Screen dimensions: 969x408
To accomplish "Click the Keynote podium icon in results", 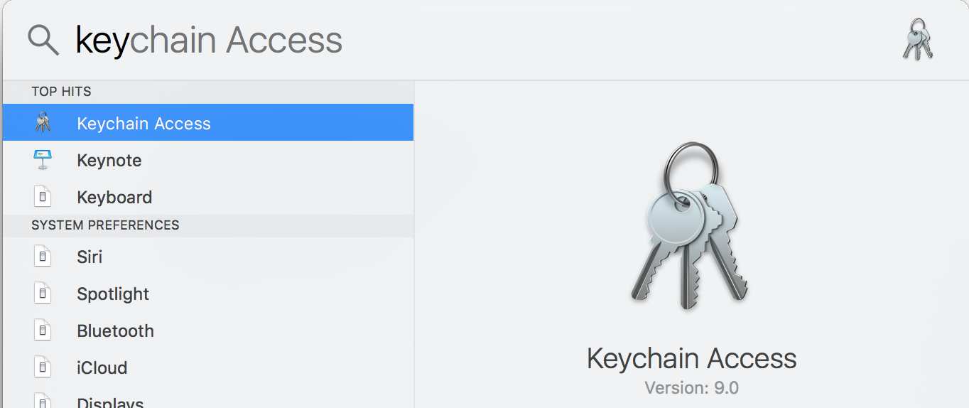I will (43, 160).
